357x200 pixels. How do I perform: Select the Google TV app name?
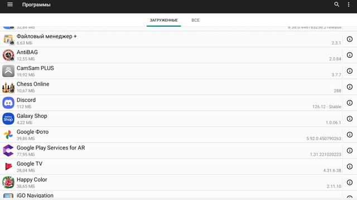pos(30,164)
